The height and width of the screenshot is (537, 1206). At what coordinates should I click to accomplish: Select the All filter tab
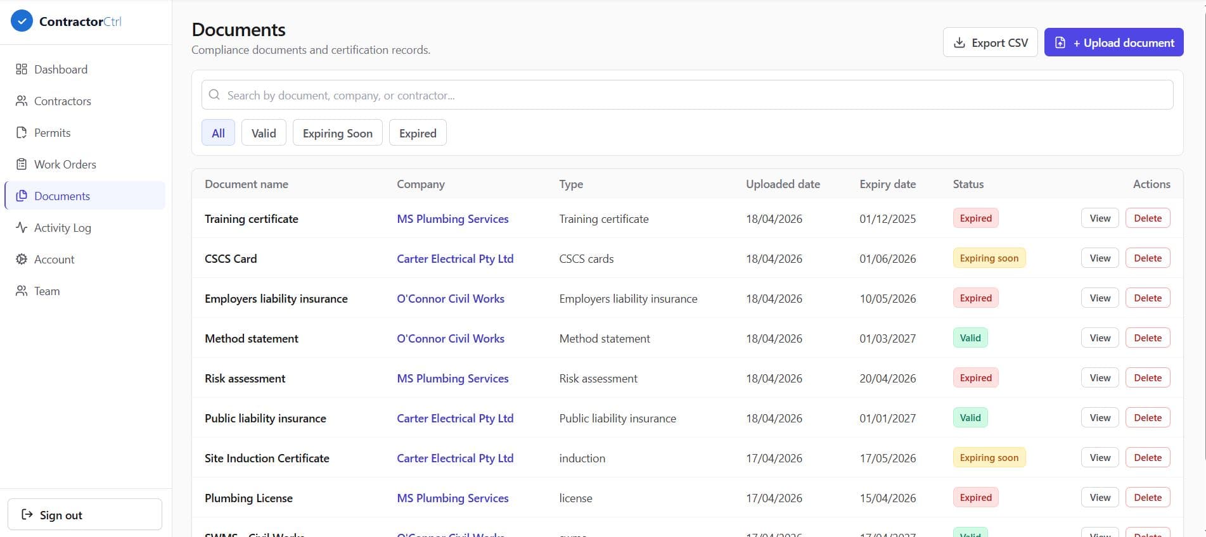tap(218, 133)
